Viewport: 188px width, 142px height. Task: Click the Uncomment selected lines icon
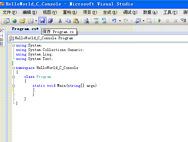(104, 21)
